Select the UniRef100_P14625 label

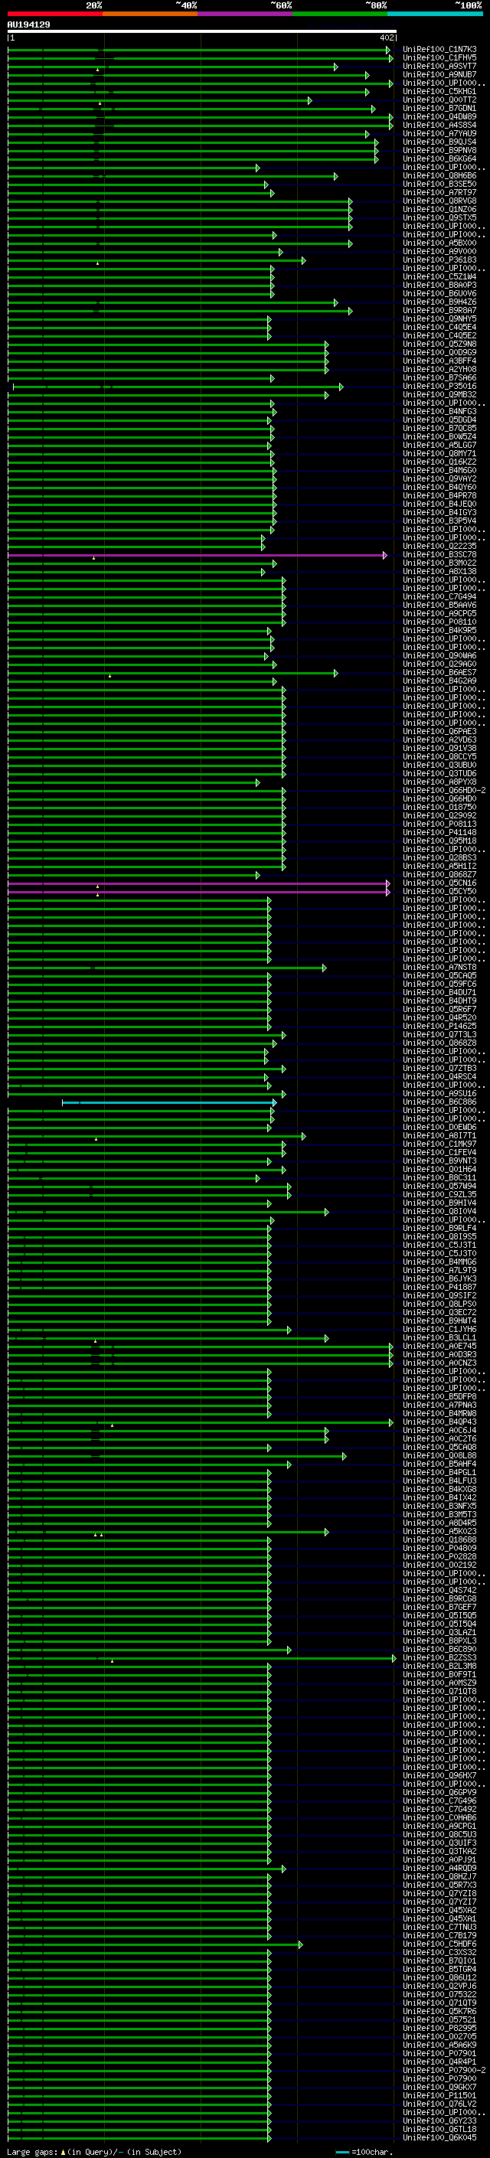[439, 1025]
